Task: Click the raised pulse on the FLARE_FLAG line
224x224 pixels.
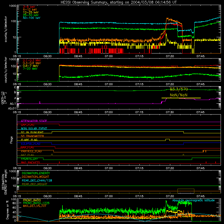Action: [167, 139]
